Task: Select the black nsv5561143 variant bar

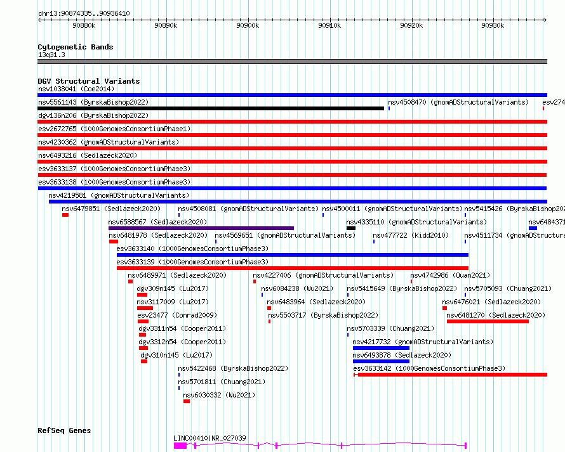Action: [x=211, y=108]
